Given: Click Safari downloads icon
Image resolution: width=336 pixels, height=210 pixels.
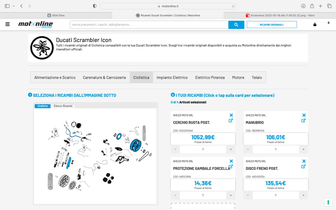Looking at the screenshot, I should [303, 6].
